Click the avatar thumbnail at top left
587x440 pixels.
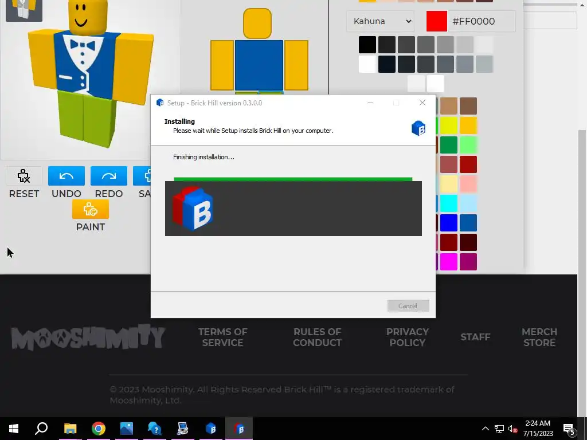point(24,10)
